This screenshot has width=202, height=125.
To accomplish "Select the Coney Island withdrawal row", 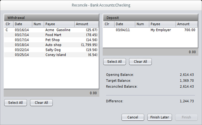I will click(52, 55).
